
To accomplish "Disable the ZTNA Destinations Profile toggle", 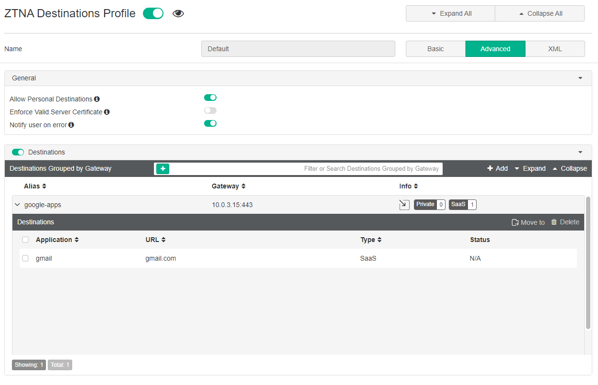I will tap(153, 13).
